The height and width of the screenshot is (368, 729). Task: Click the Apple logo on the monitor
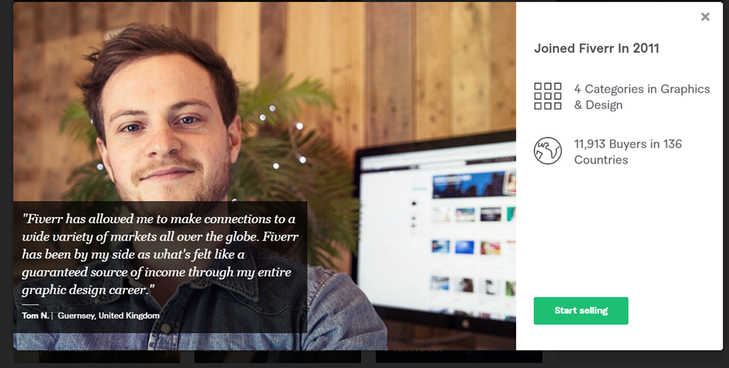(465, 324)
